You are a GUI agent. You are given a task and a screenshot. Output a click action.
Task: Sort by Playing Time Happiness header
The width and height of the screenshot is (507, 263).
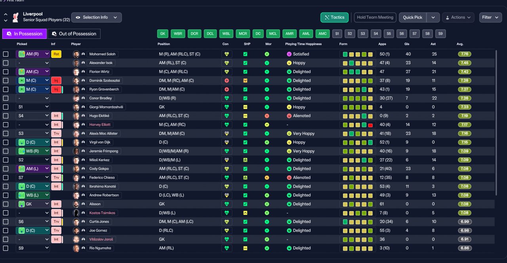pyautogui.click(x=303, y=44)
